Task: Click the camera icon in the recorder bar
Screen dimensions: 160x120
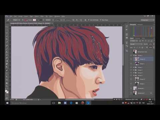Action: [x=150, y=99]
